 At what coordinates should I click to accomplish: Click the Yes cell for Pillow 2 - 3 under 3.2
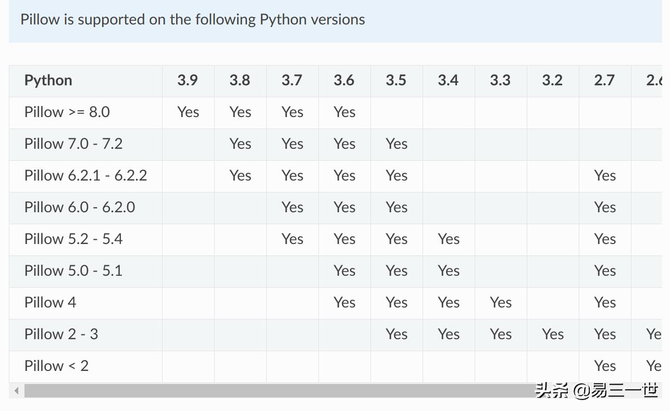552,334
